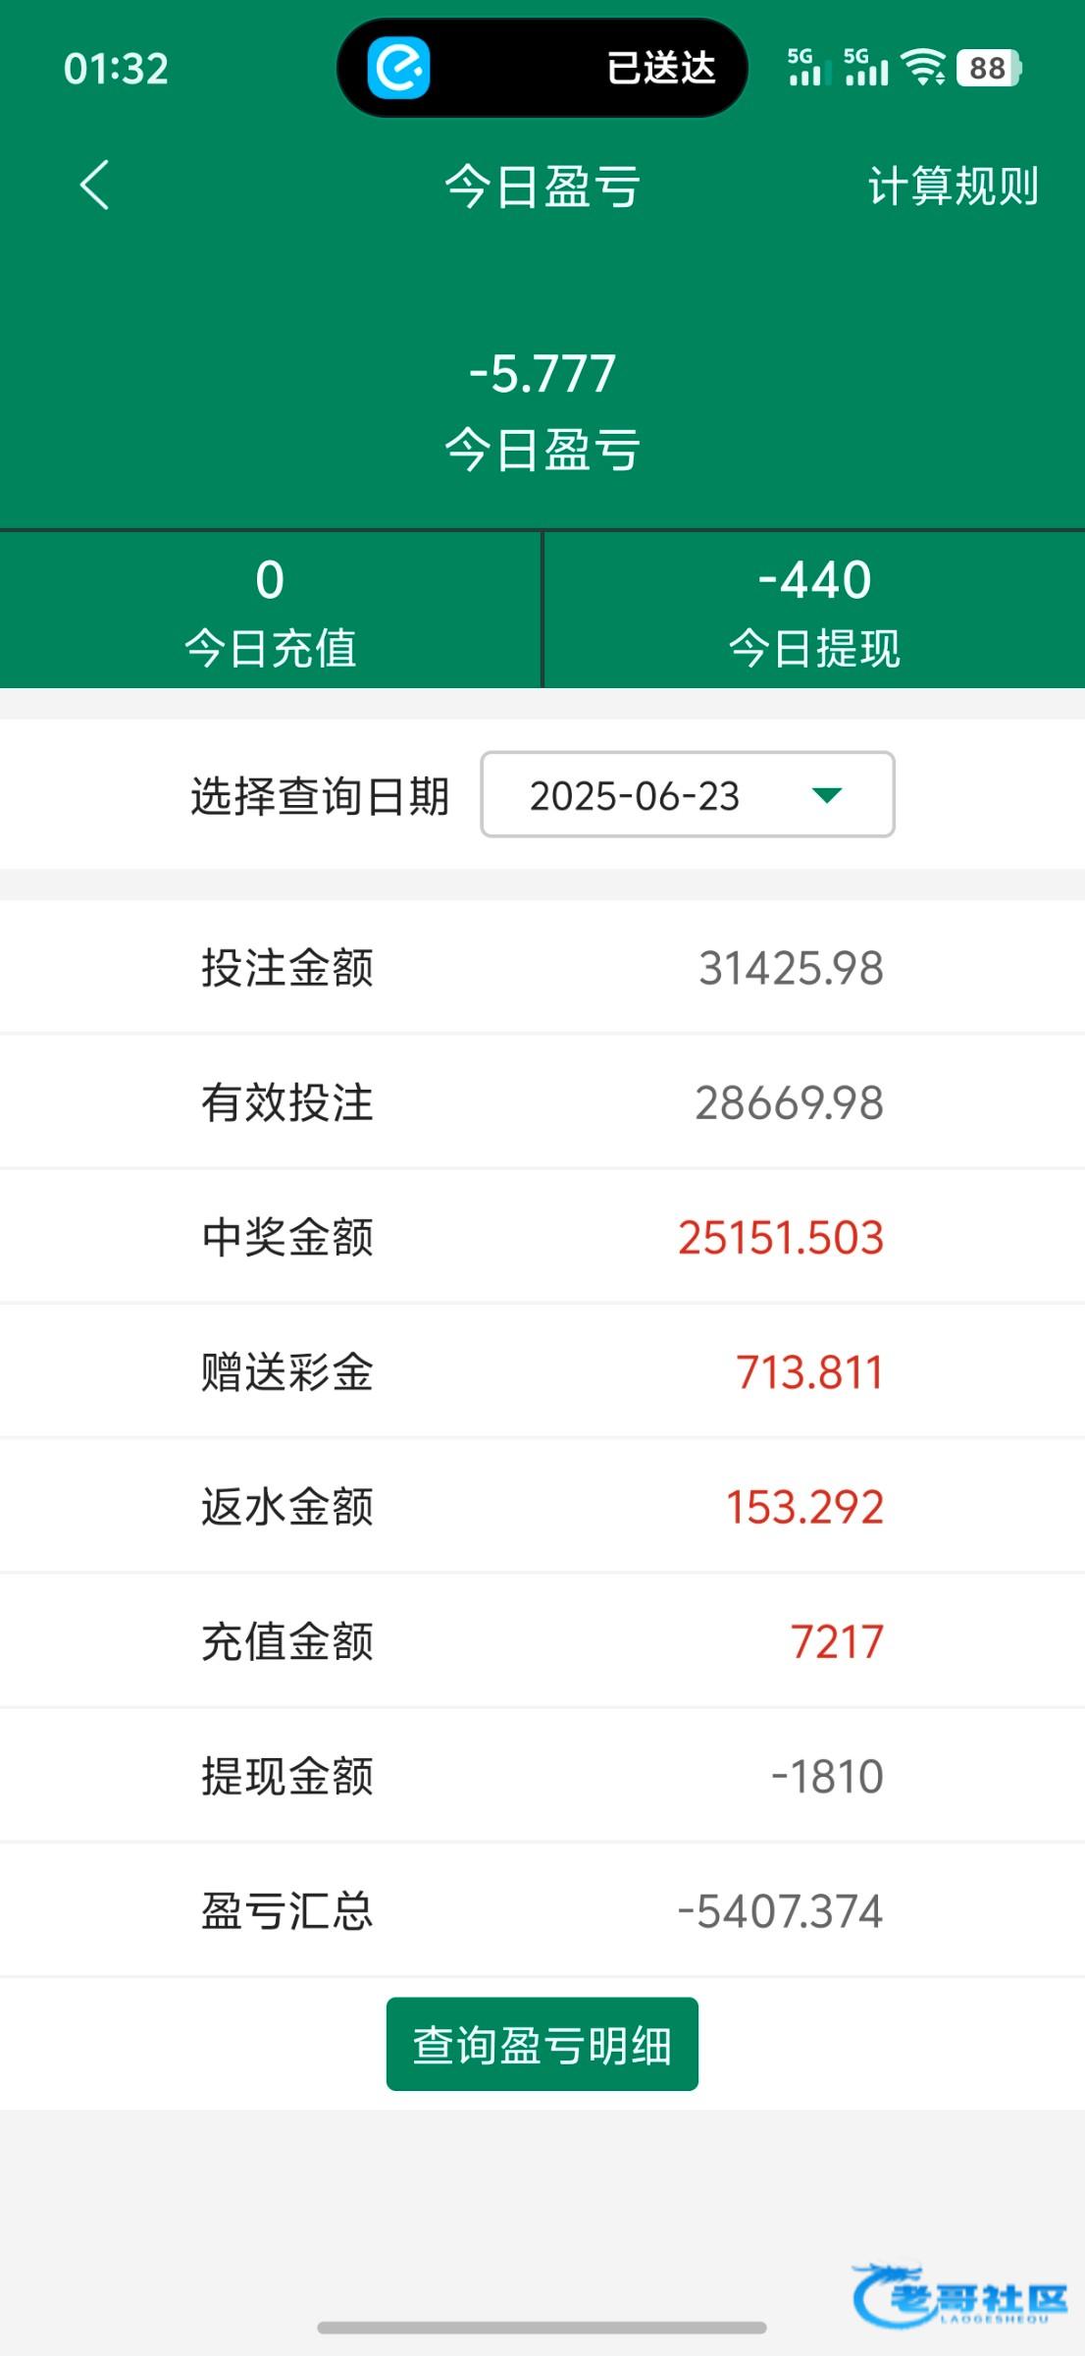Tap the Wi-Fi status icon
This screenshot has height=2356, width=1085.
(x=923, y=68)
